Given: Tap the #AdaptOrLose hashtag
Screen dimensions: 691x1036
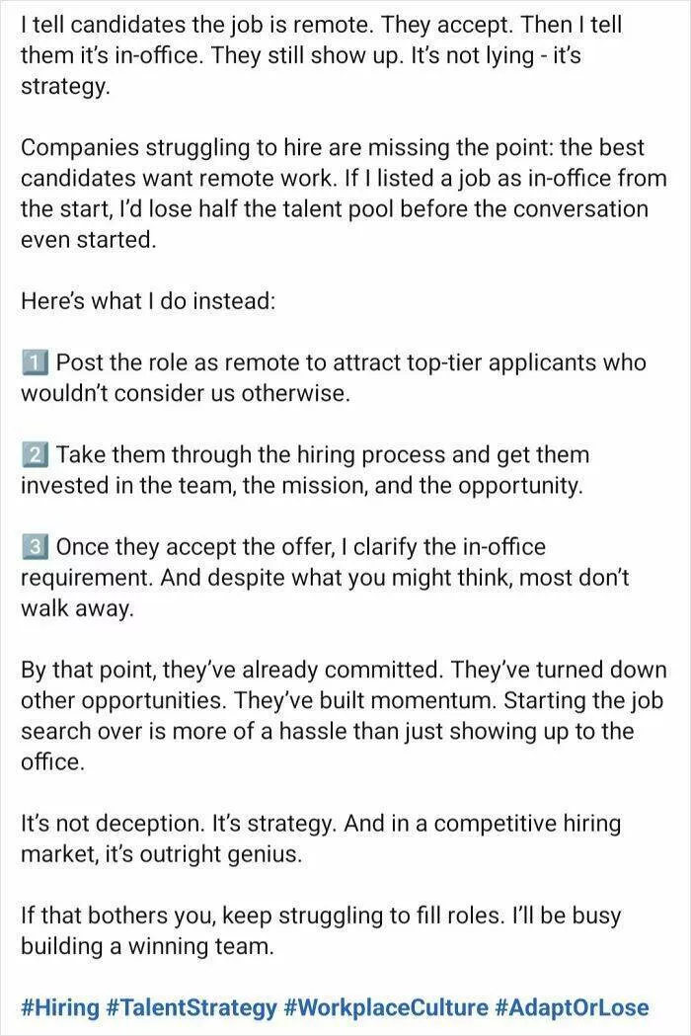Looking at the screenshot, I should pos(573,1007).
